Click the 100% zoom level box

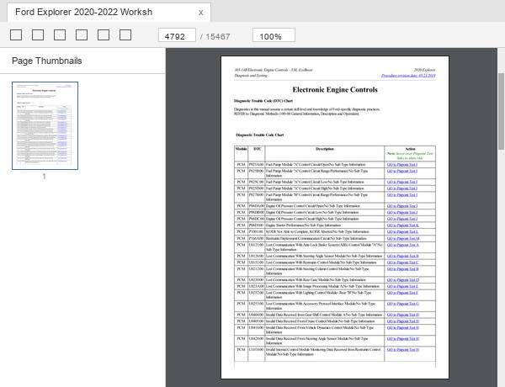coord(274,35)
